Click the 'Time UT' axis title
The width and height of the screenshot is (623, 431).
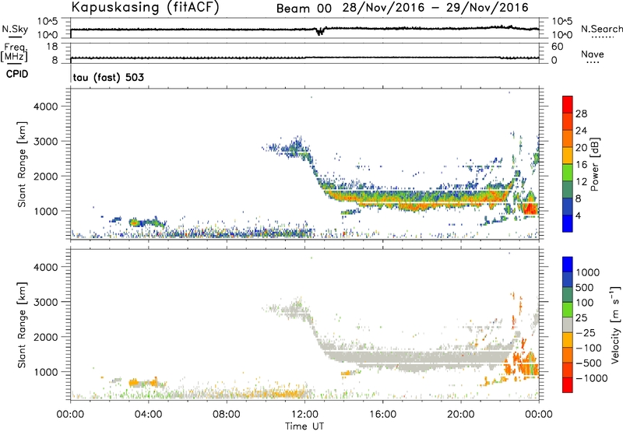point(304,426)
